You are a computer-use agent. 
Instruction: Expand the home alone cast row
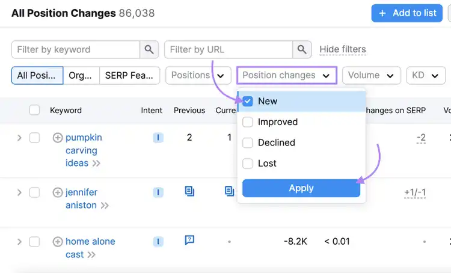click(19, 242)
